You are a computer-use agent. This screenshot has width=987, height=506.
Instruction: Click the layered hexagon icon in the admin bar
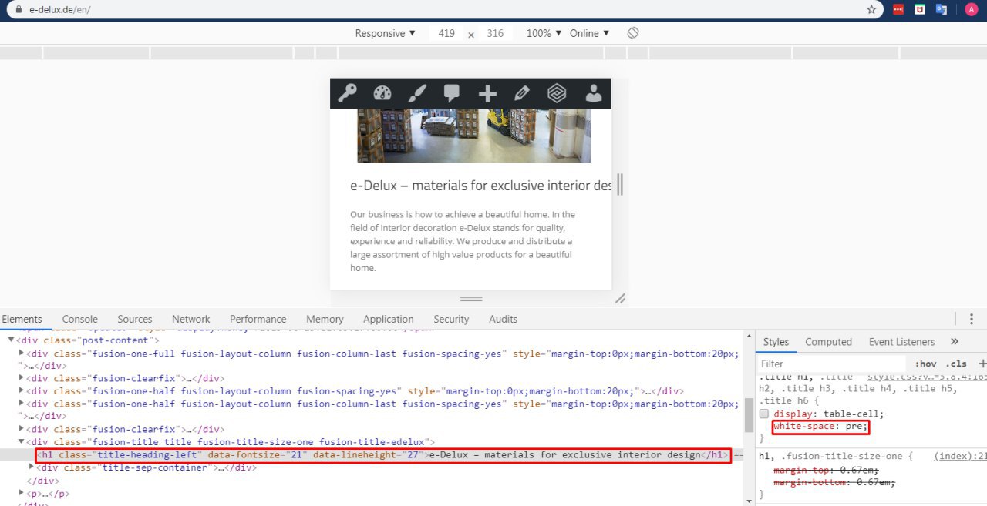coord(557,93)
